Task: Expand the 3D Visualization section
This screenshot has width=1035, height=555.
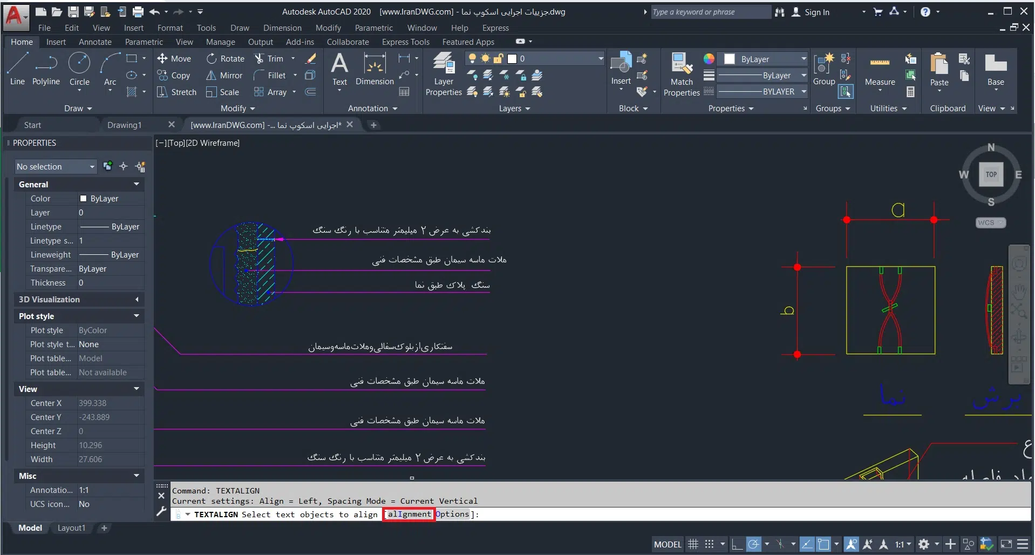Action: pyautogui.click(x=79, y=300)
